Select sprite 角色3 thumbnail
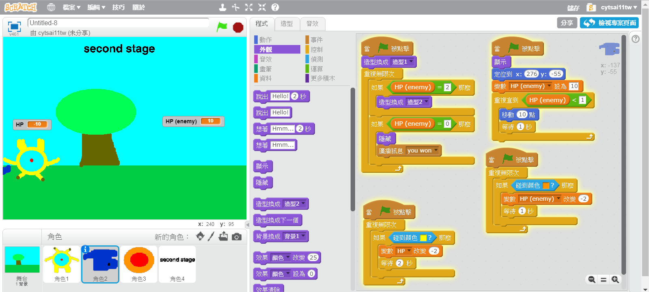Image resolution: width=649 pixels, height=292 pixels. [x=139, y=264]
